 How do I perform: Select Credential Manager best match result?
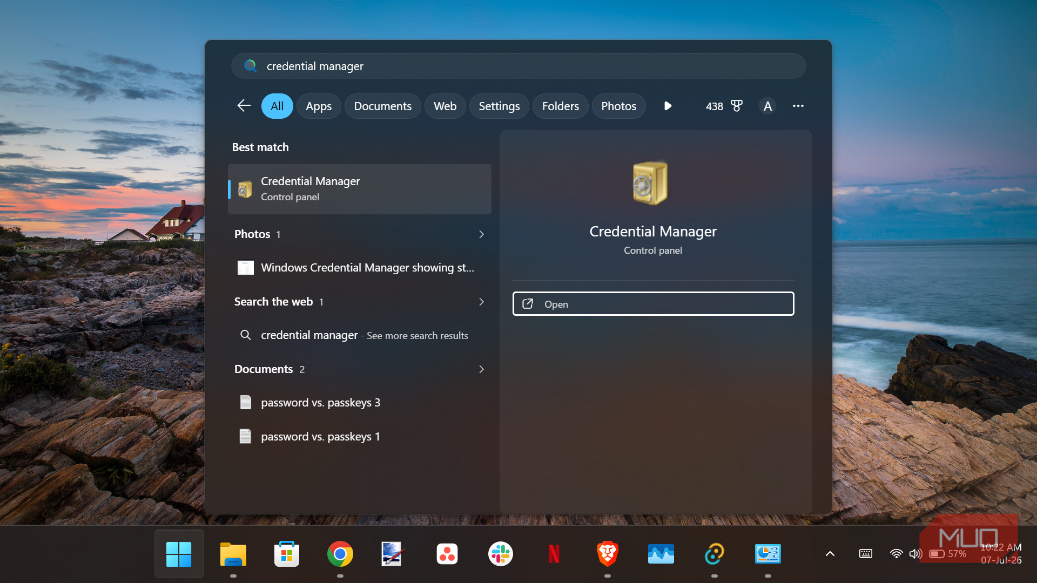tap(360, 189)
